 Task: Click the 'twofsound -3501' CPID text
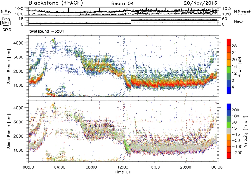47,31
